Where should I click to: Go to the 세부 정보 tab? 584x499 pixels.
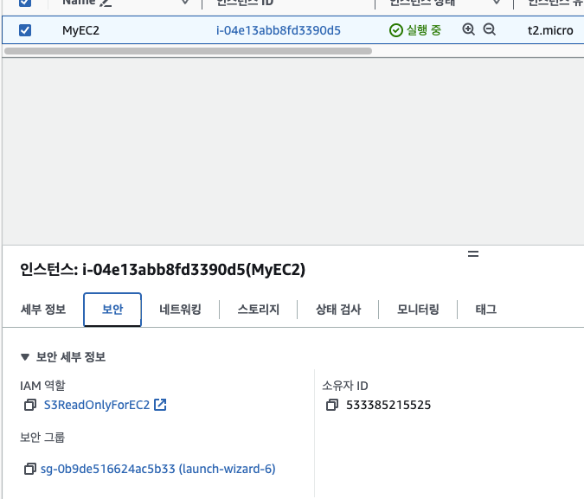click(43, 310)
